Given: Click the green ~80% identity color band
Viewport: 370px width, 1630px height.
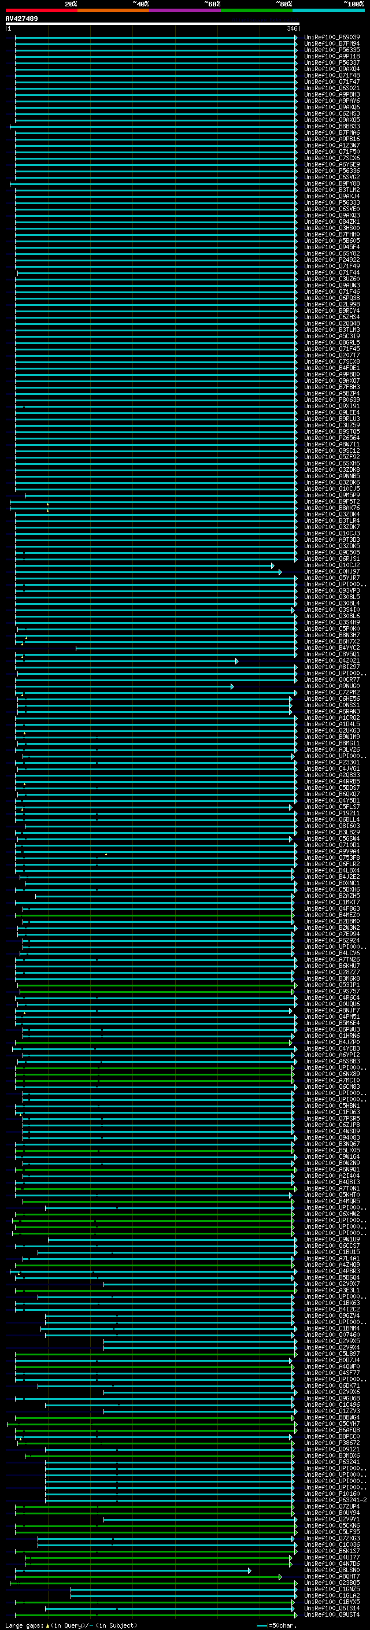Looking at the screenshot, I should [257, 10].
